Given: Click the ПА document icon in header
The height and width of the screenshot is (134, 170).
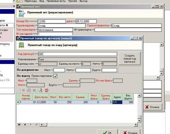Looking at the screenshot, I should click(21, 13).
